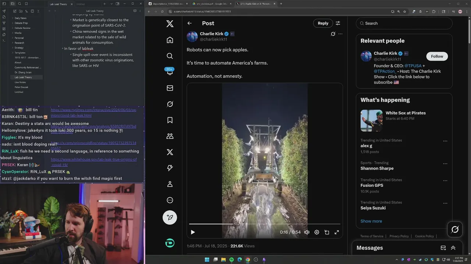Open Profile person icon in X sidebar

170,184
